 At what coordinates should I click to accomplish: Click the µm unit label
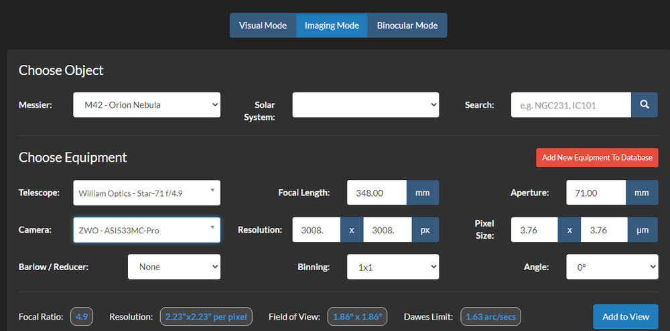point(643,230)
